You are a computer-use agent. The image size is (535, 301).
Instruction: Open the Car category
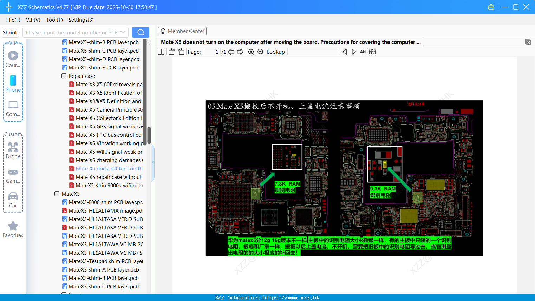(13, 200)
